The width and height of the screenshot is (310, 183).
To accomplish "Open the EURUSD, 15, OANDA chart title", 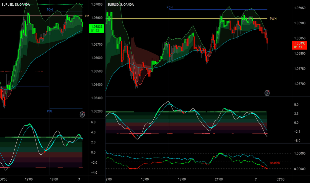I will pos(16,5).
